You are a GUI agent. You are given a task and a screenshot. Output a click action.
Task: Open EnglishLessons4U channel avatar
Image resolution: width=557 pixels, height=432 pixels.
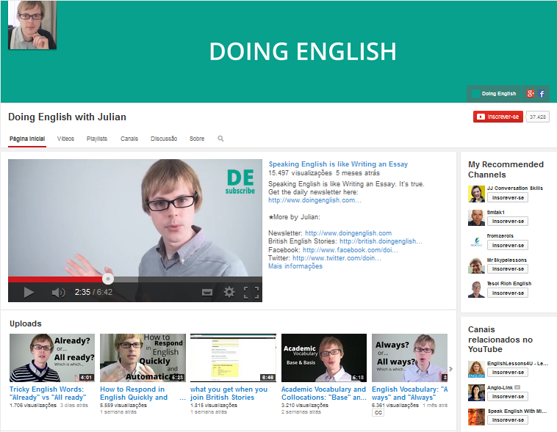(x=476, y=369)
